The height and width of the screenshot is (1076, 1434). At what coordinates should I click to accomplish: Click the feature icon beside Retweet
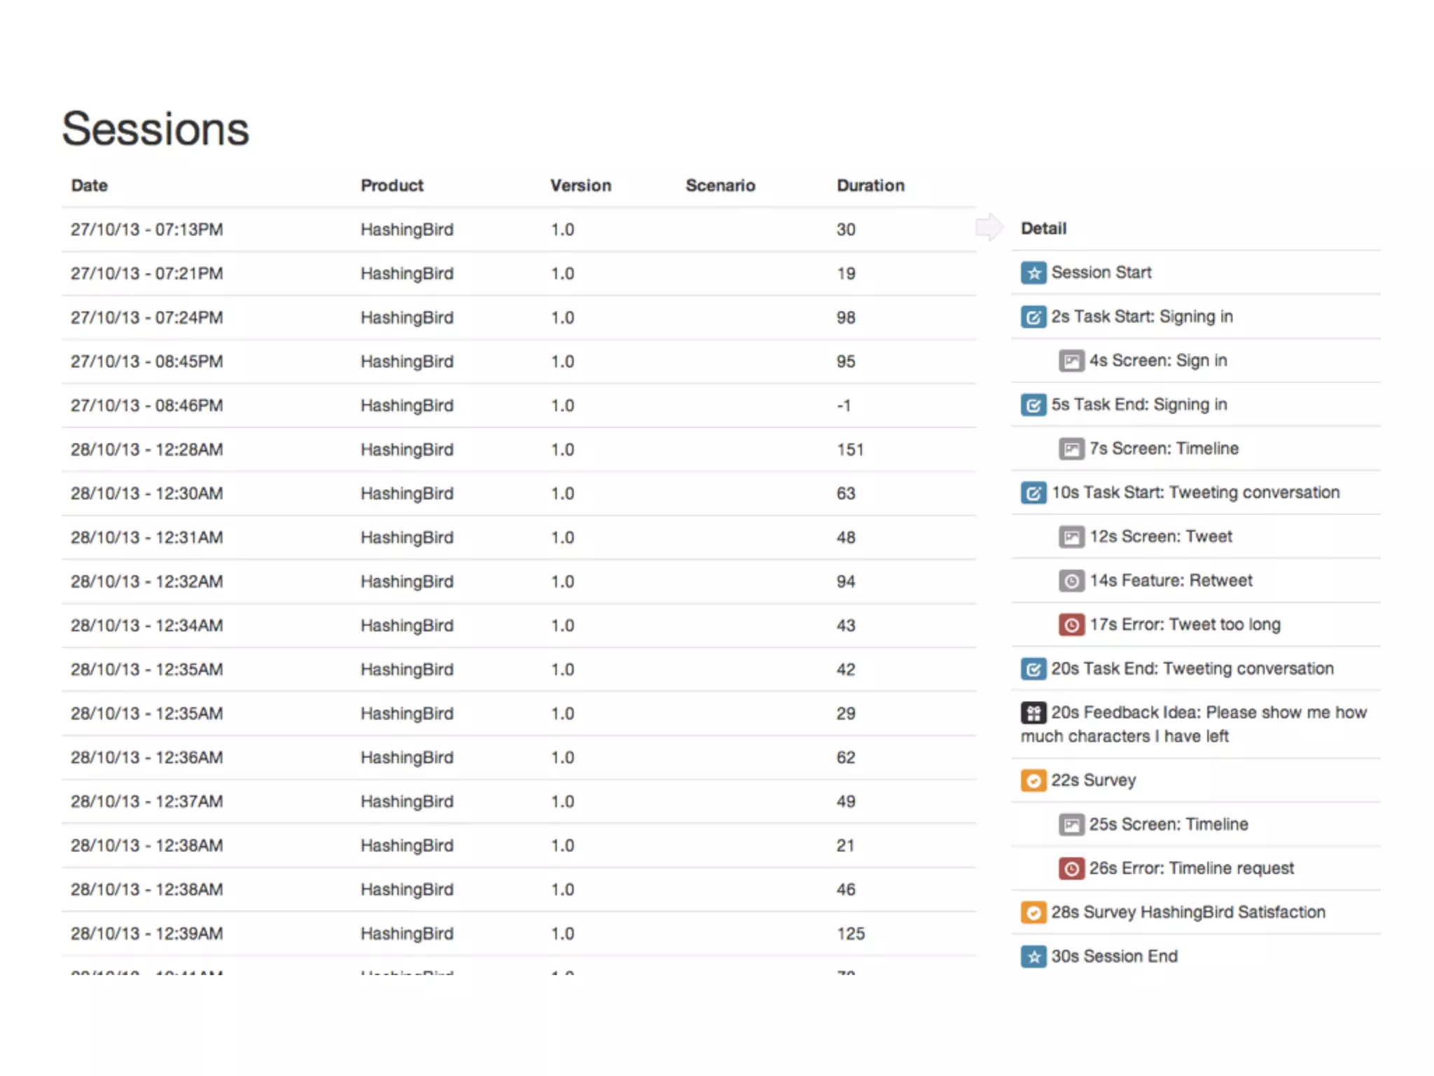click(1071, 581)
